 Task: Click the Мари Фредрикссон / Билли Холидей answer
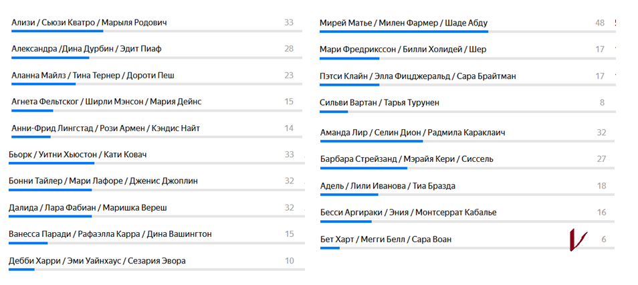(x=403, y=50)
